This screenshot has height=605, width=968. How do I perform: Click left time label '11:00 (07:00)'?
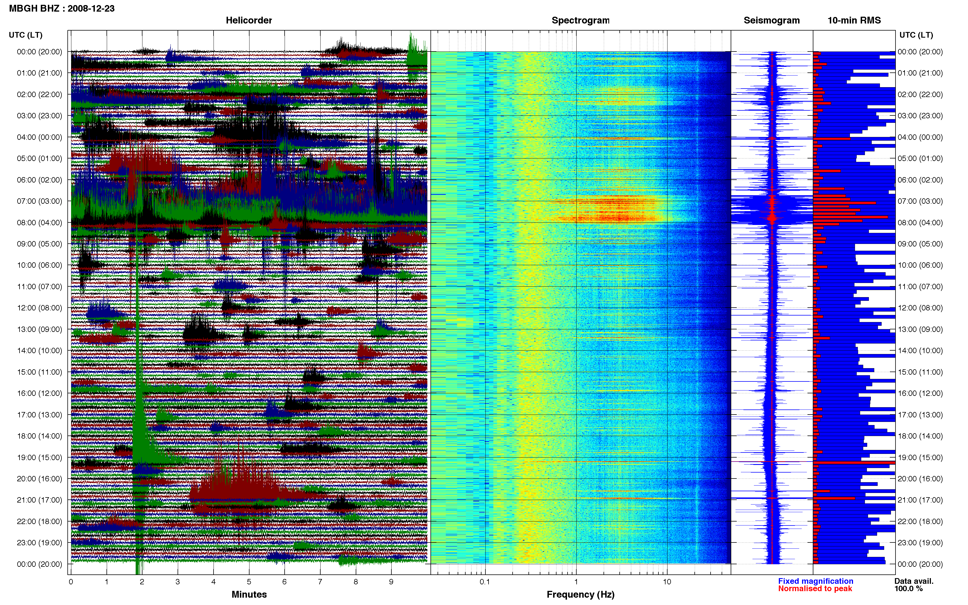(40, 286)
